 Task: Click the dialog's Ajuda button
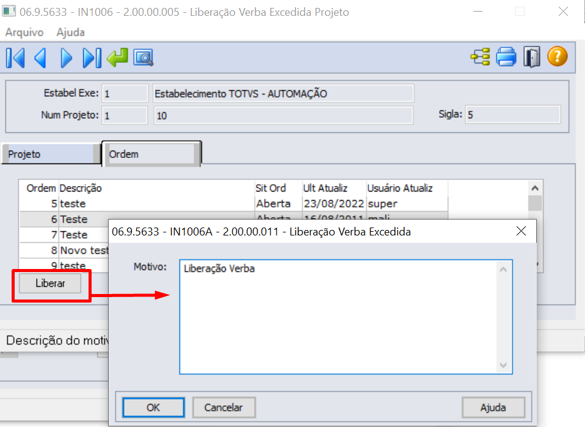(493, 407)
